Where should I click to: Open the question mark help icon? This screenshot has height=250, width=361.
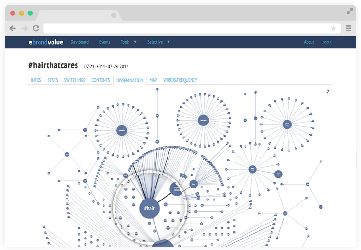tap(328, 92)
